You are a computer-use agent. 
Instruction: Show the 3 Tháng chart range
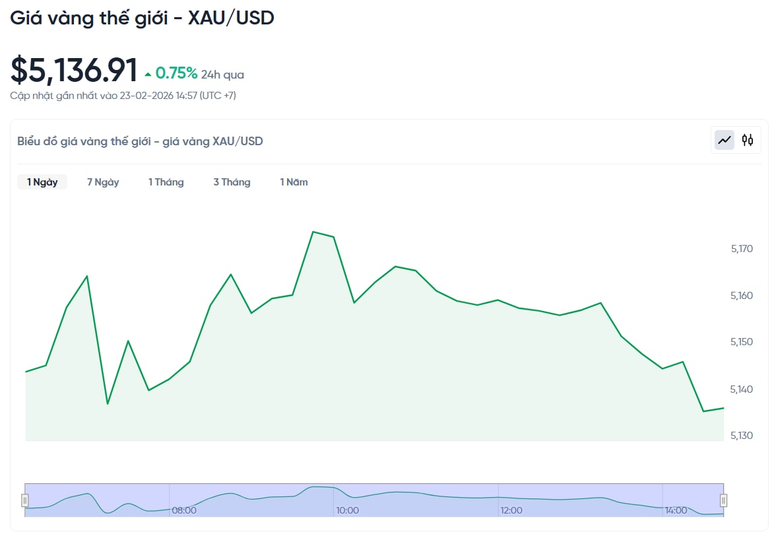pos(232,182)
